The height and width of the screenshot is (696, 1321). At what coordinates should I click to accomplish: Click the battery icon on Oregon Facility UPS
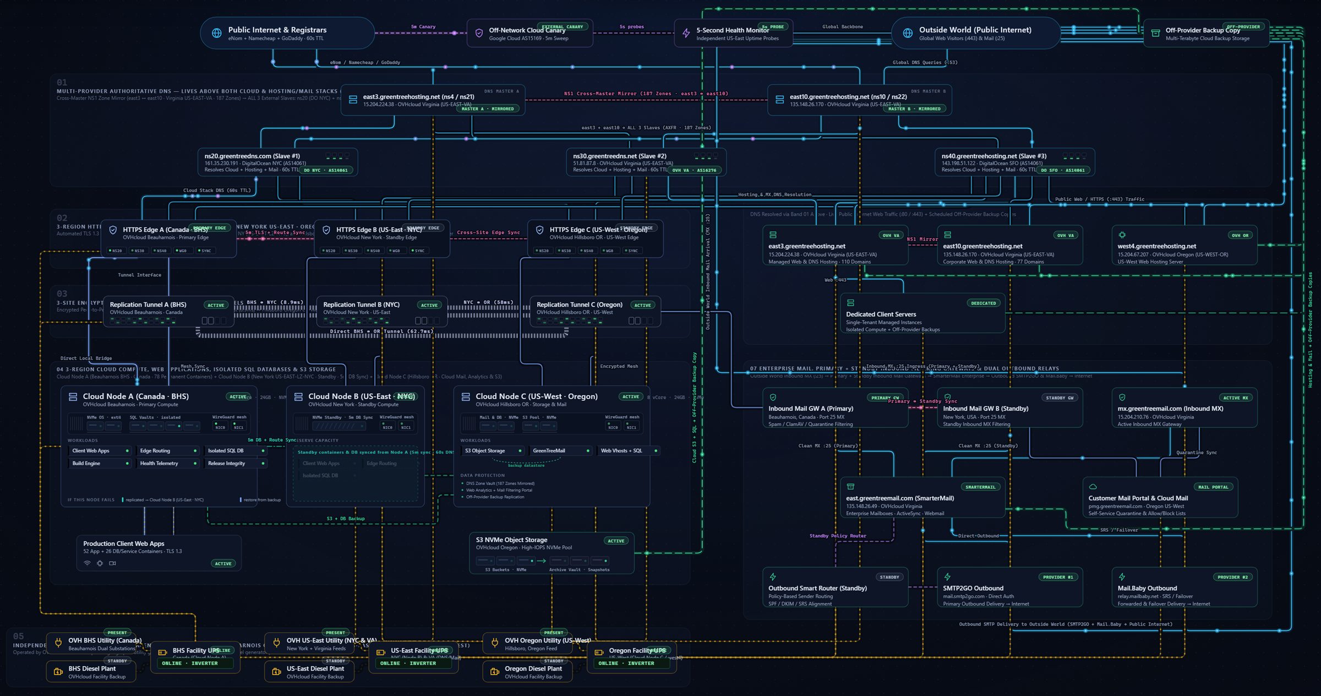tap(599, 652)
